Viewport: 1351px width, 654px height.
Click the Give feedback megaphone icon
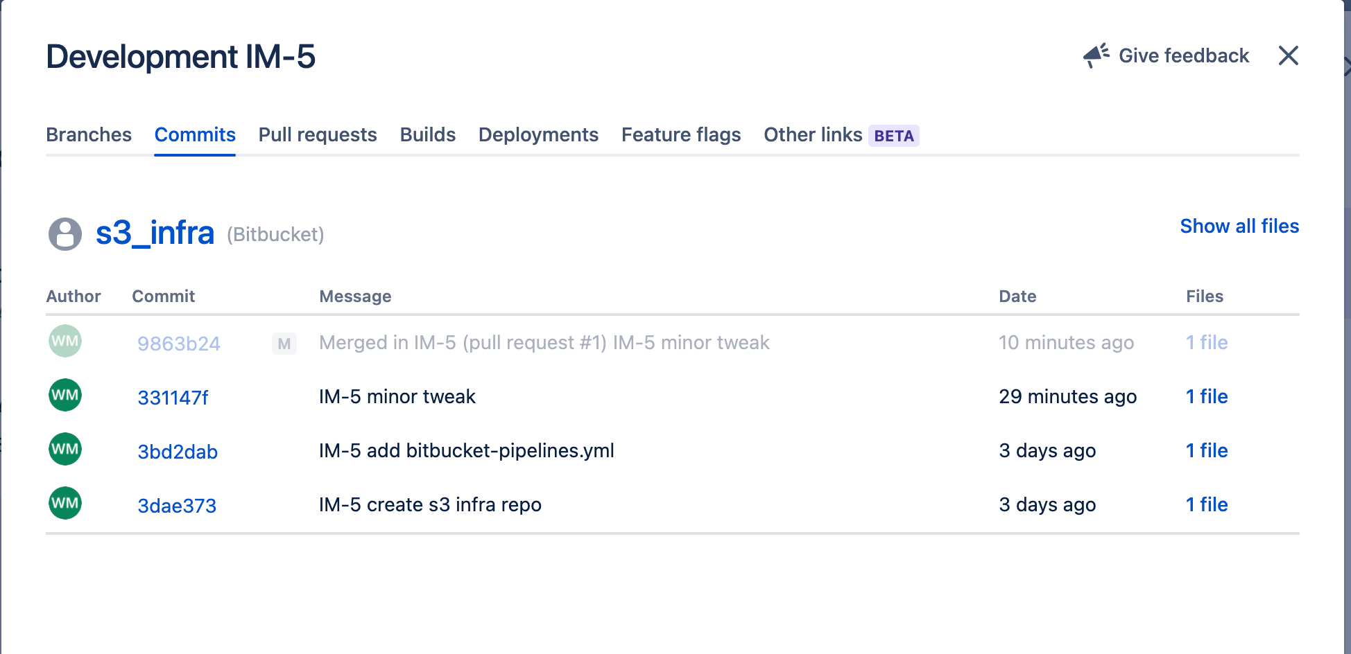[x=1094, y=55]
